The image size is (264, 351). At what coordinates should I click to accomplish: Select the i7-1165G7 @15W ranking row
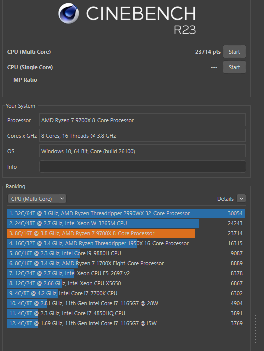[126, 323]
